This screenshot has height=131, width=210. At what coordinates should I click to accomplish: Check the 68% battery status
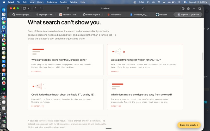point(171,2)
